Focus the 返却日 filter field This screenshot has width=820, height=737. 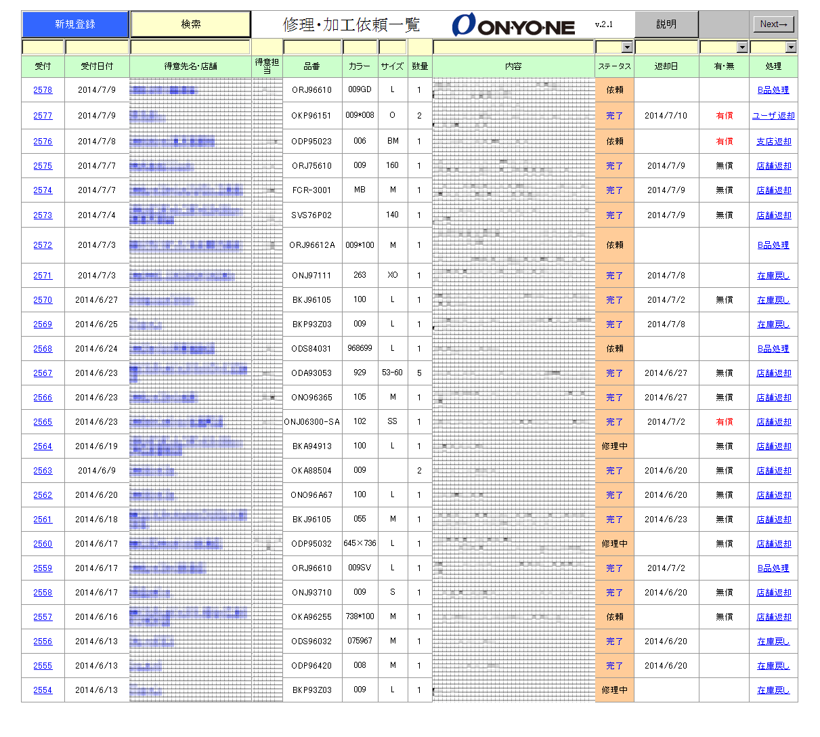(666, 47)
